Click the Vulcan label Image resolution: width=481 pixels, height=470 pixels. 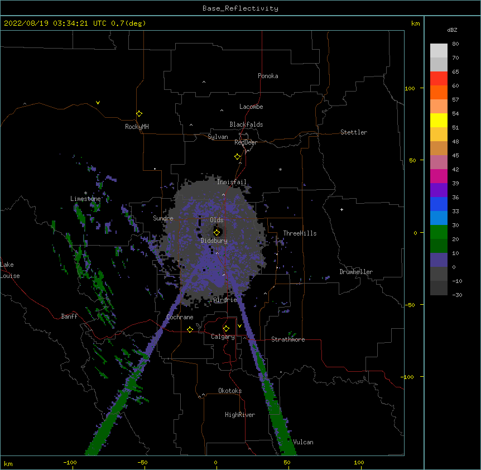click(x=303, y=442)
